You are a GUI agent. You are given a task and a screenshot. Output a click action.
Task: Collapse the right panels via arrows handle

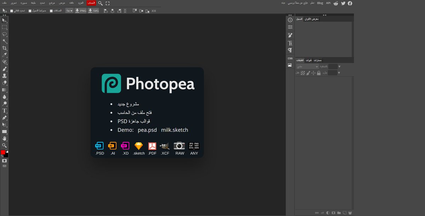pyautogui.click(x=324, y=15)
